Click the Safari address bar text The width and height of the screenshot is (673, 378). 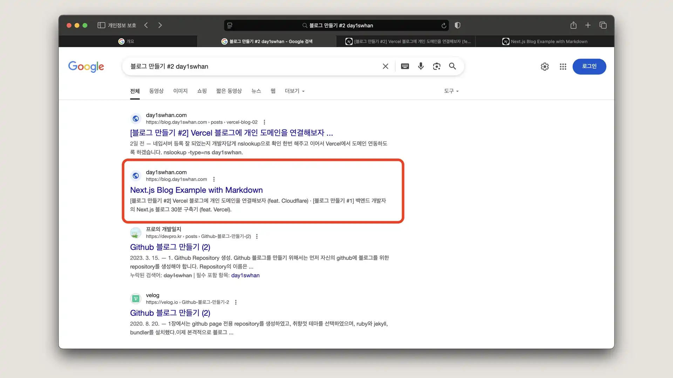tap(341, 26)
